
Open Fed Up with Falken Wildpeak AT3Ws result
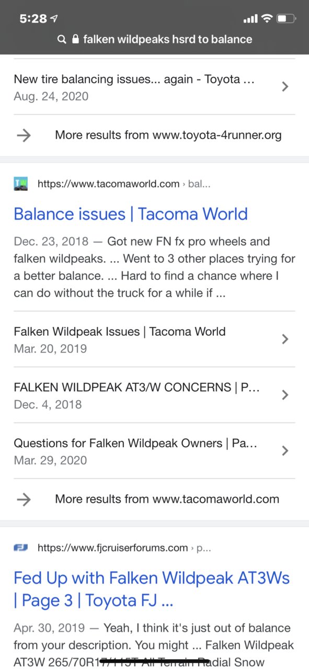click(x=152, y=589)
